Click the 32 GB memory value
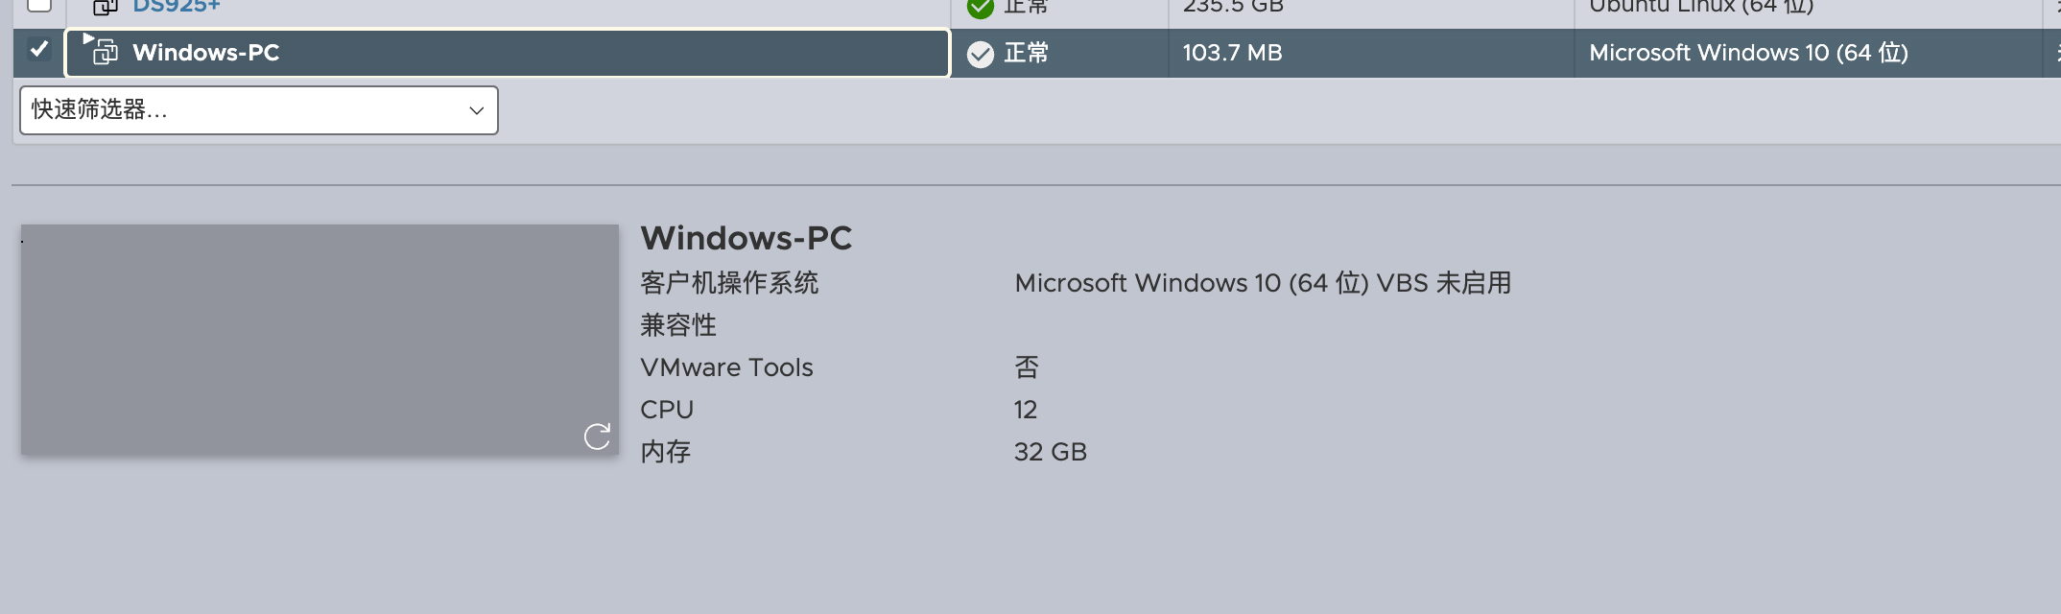Image resolution: width=2061 pixels, height=614 pixels. click(x=1051, y=452)
